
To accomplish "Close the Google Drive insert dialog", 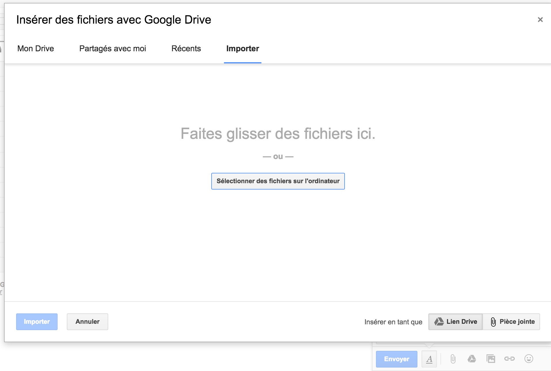I will (x=540, y=20).
